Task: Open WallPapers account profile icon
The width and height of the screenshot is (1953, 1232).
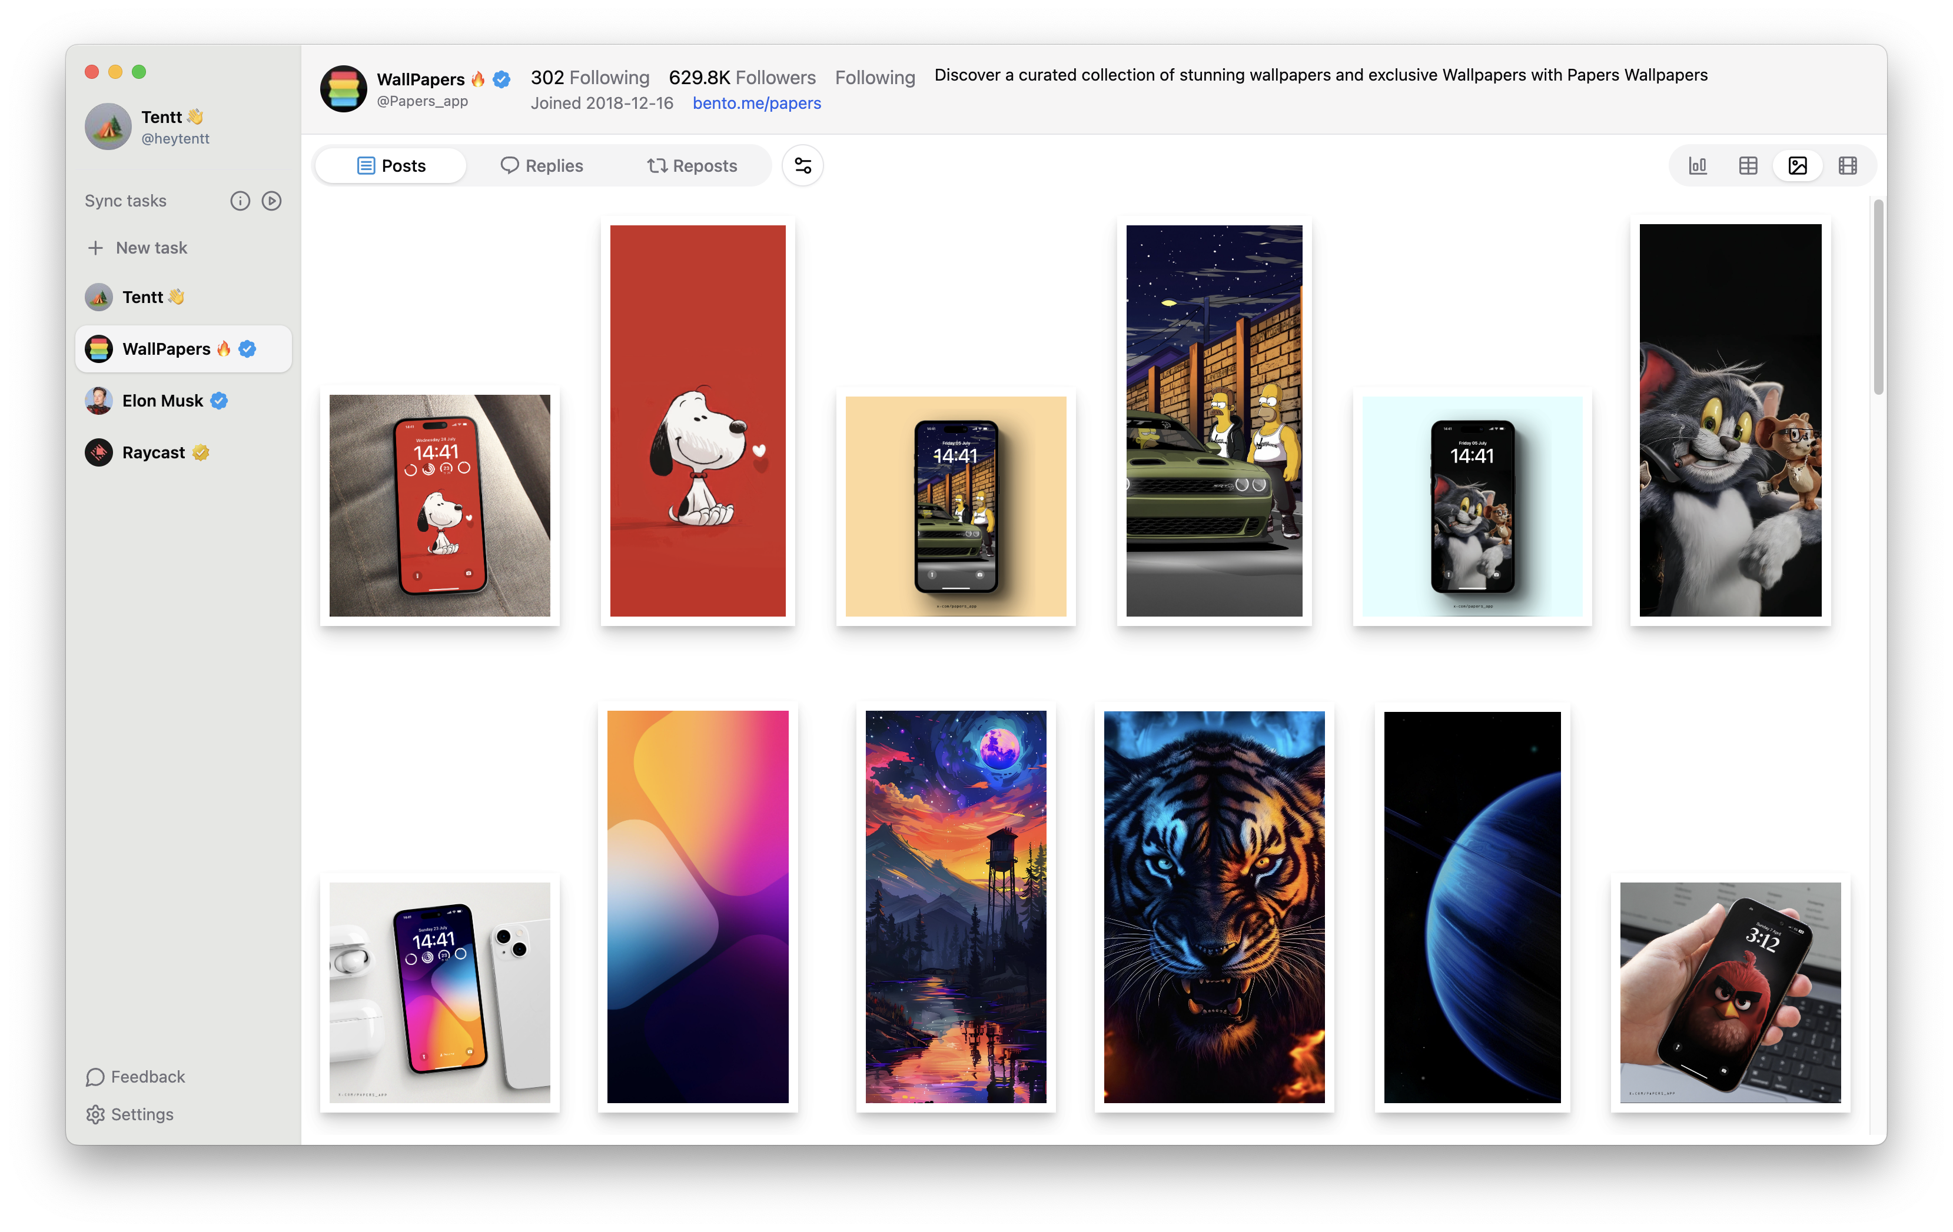Action: [x=97, y=348]
